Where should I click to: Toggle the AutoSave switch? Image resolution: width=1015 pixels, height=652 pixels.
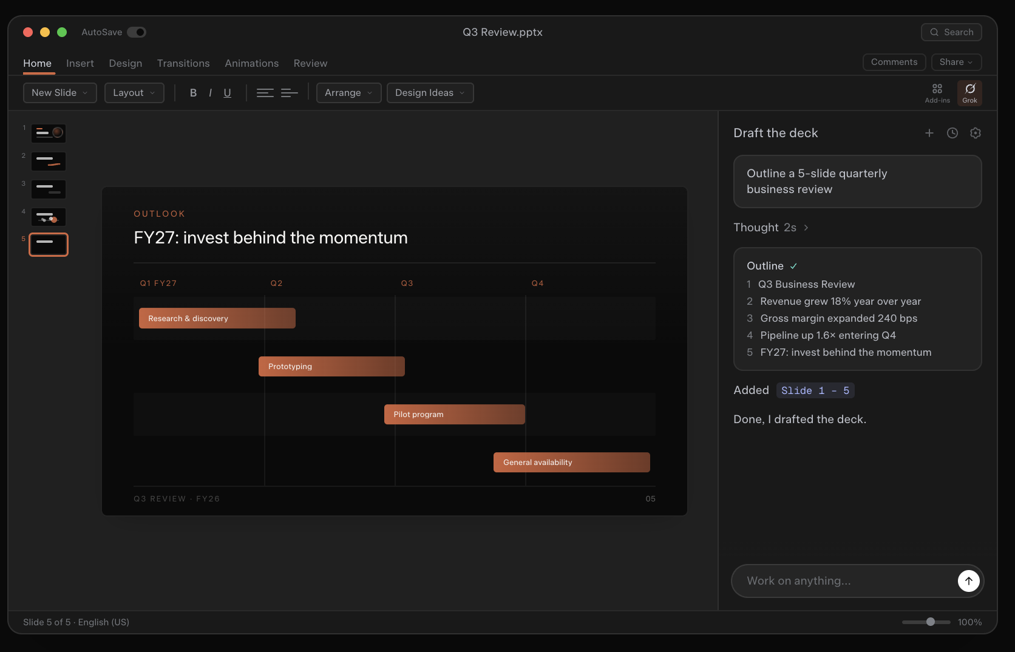coord(137,32)
